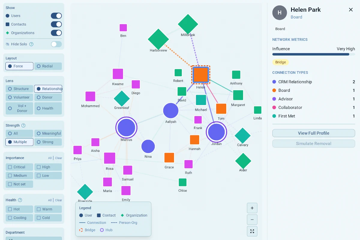
Task: Toggle the Contacts visibility switch
Action: (x=56, y=24)
